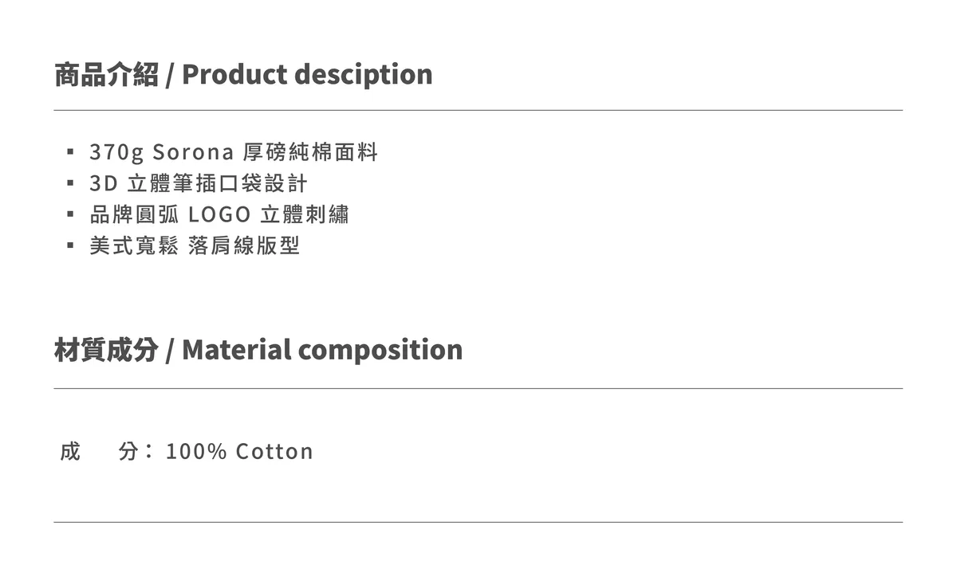This screenshot has width=957, height=561.
Task: Click the word Sorona in the first bullet
Action: pos(192,151)
